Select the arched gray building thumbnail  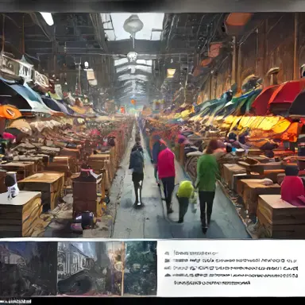tap(90, 268)
